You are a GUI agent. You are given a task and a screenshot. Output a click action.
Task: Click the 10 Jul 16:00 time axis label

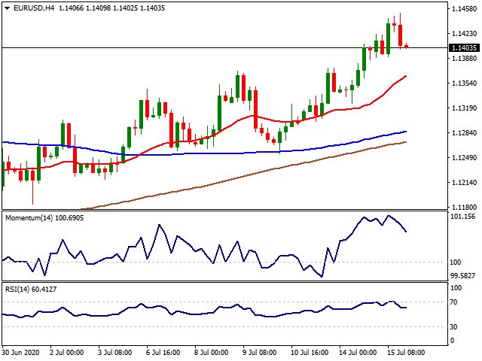pyautogui.click(x=310, y=353)
